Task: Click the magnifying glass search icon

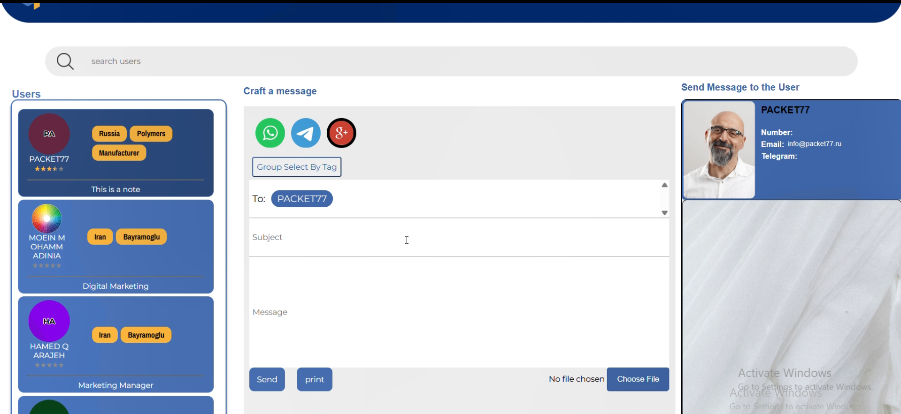Action: 65,61
